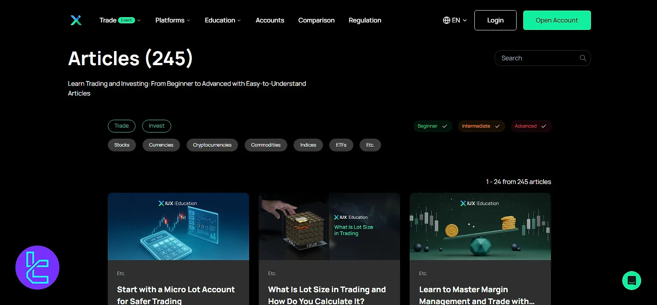Image resolution: width=657 pixels, height=305 pixels.
Task: Disable the Beginner level filter
Action: click(x=433, y=126)
